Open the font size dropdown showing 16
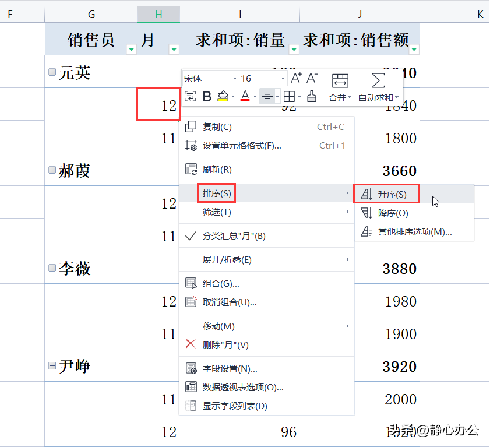490x447 pixels. coord(283,79)
